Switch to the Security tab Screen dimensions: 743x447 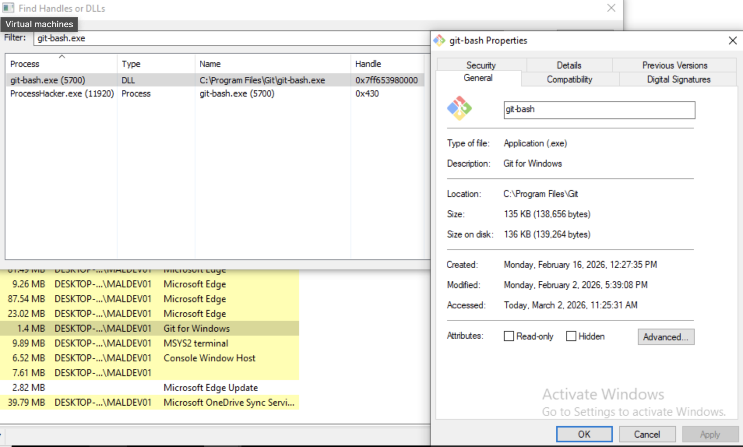[x=481, y=65]
